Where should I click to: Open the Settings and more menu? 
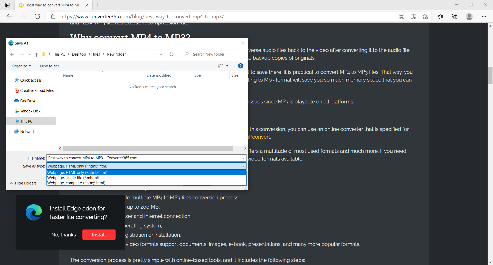(x=484, y=16)
